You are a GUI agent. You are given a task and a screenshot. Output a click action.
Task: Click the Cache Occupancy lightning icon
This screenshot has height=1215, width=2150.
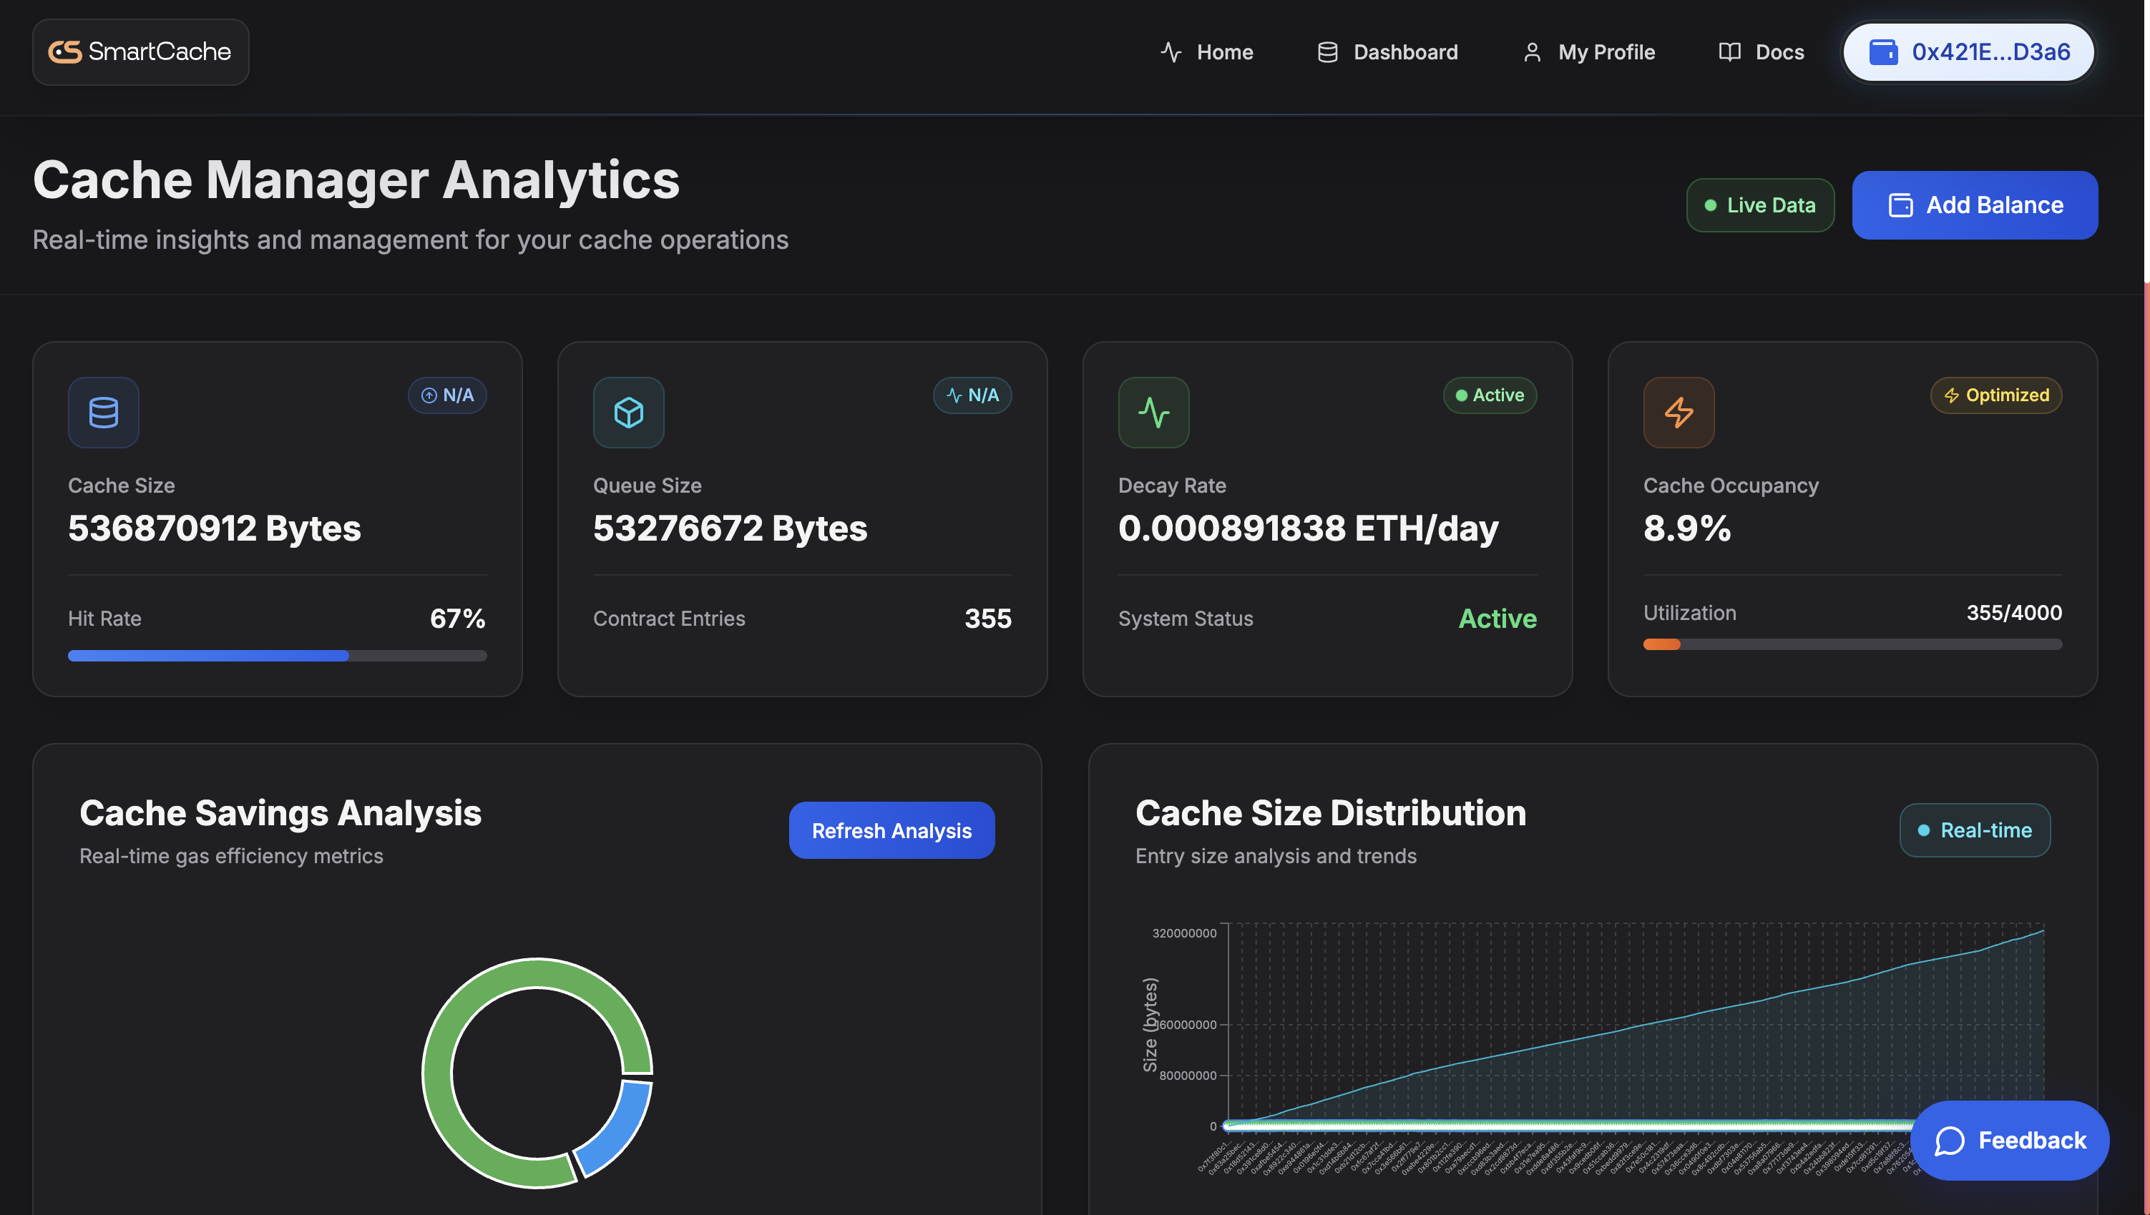1679,412
